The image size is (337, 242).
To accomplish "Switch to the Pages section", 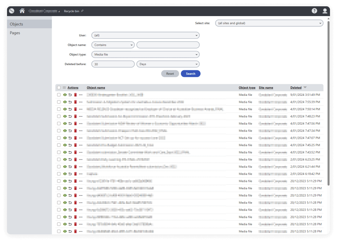I will pyautogui.click(x=15, y=33).
